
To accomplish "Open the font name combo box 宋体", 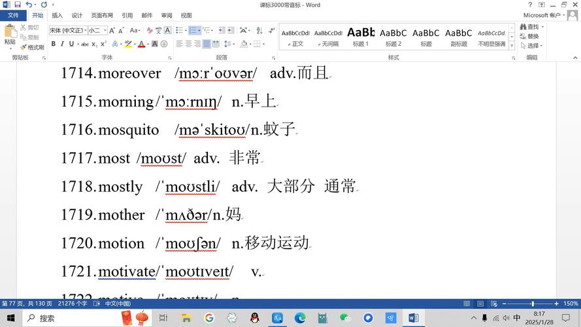I will tap(68, 30).
